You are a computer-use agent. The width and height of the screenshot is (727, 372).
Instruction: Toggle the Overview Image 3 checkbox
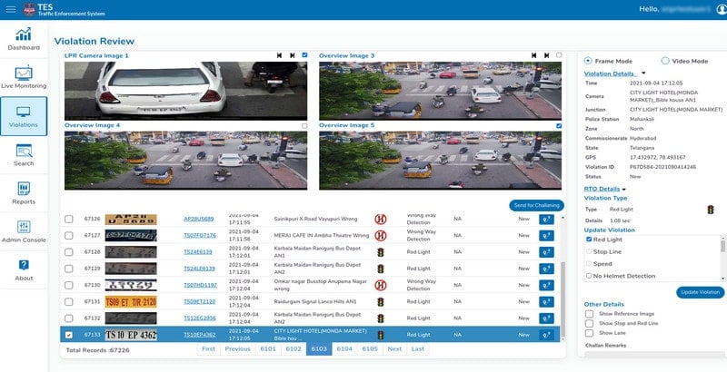pos(559,55)
